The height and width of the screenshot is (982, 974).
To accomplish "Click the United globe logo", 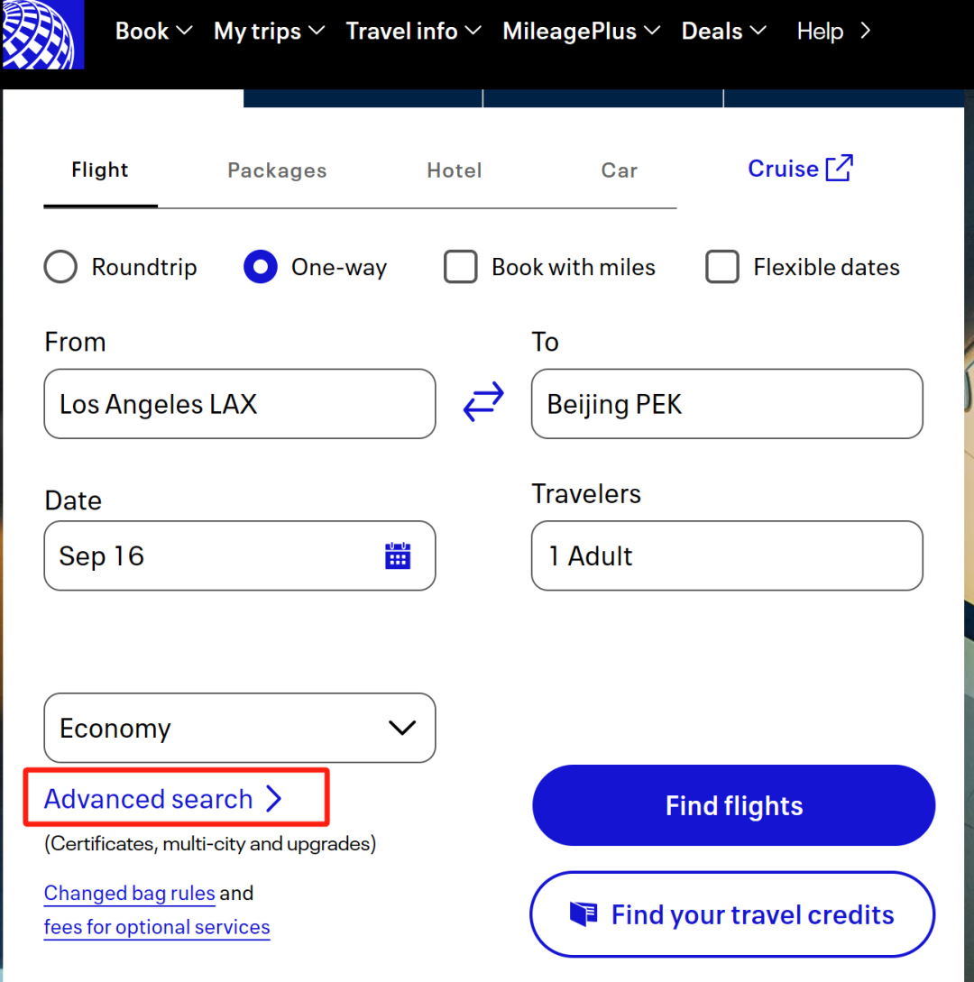I will pyautogui.click(x=41, y=34).
